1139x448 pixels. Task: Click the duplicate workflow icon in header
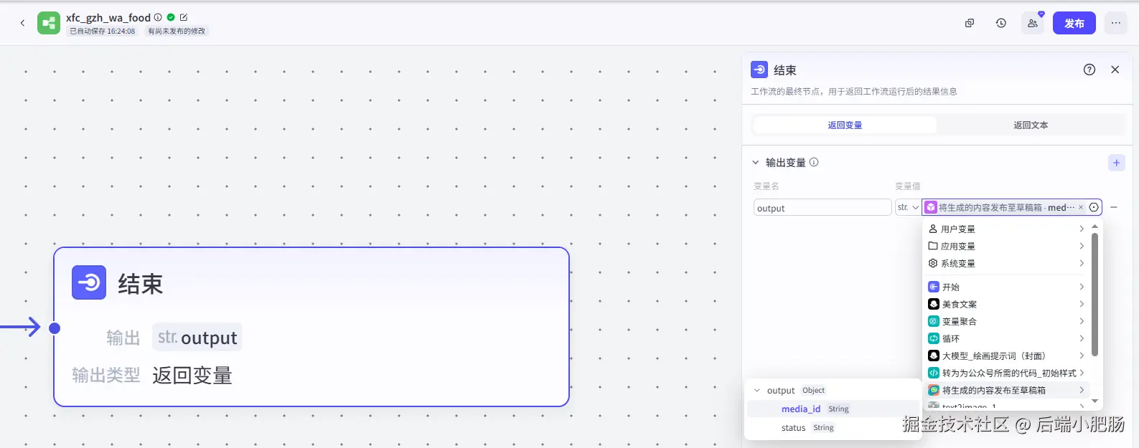click(970, 23)
